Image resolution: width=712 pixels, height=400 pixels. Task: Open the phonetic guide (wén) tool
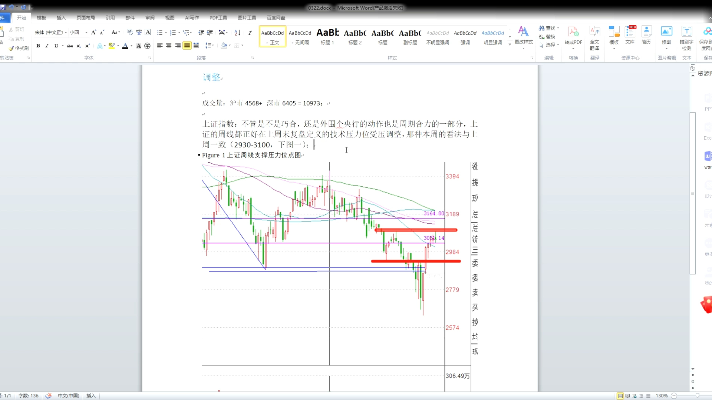(139, 33)
